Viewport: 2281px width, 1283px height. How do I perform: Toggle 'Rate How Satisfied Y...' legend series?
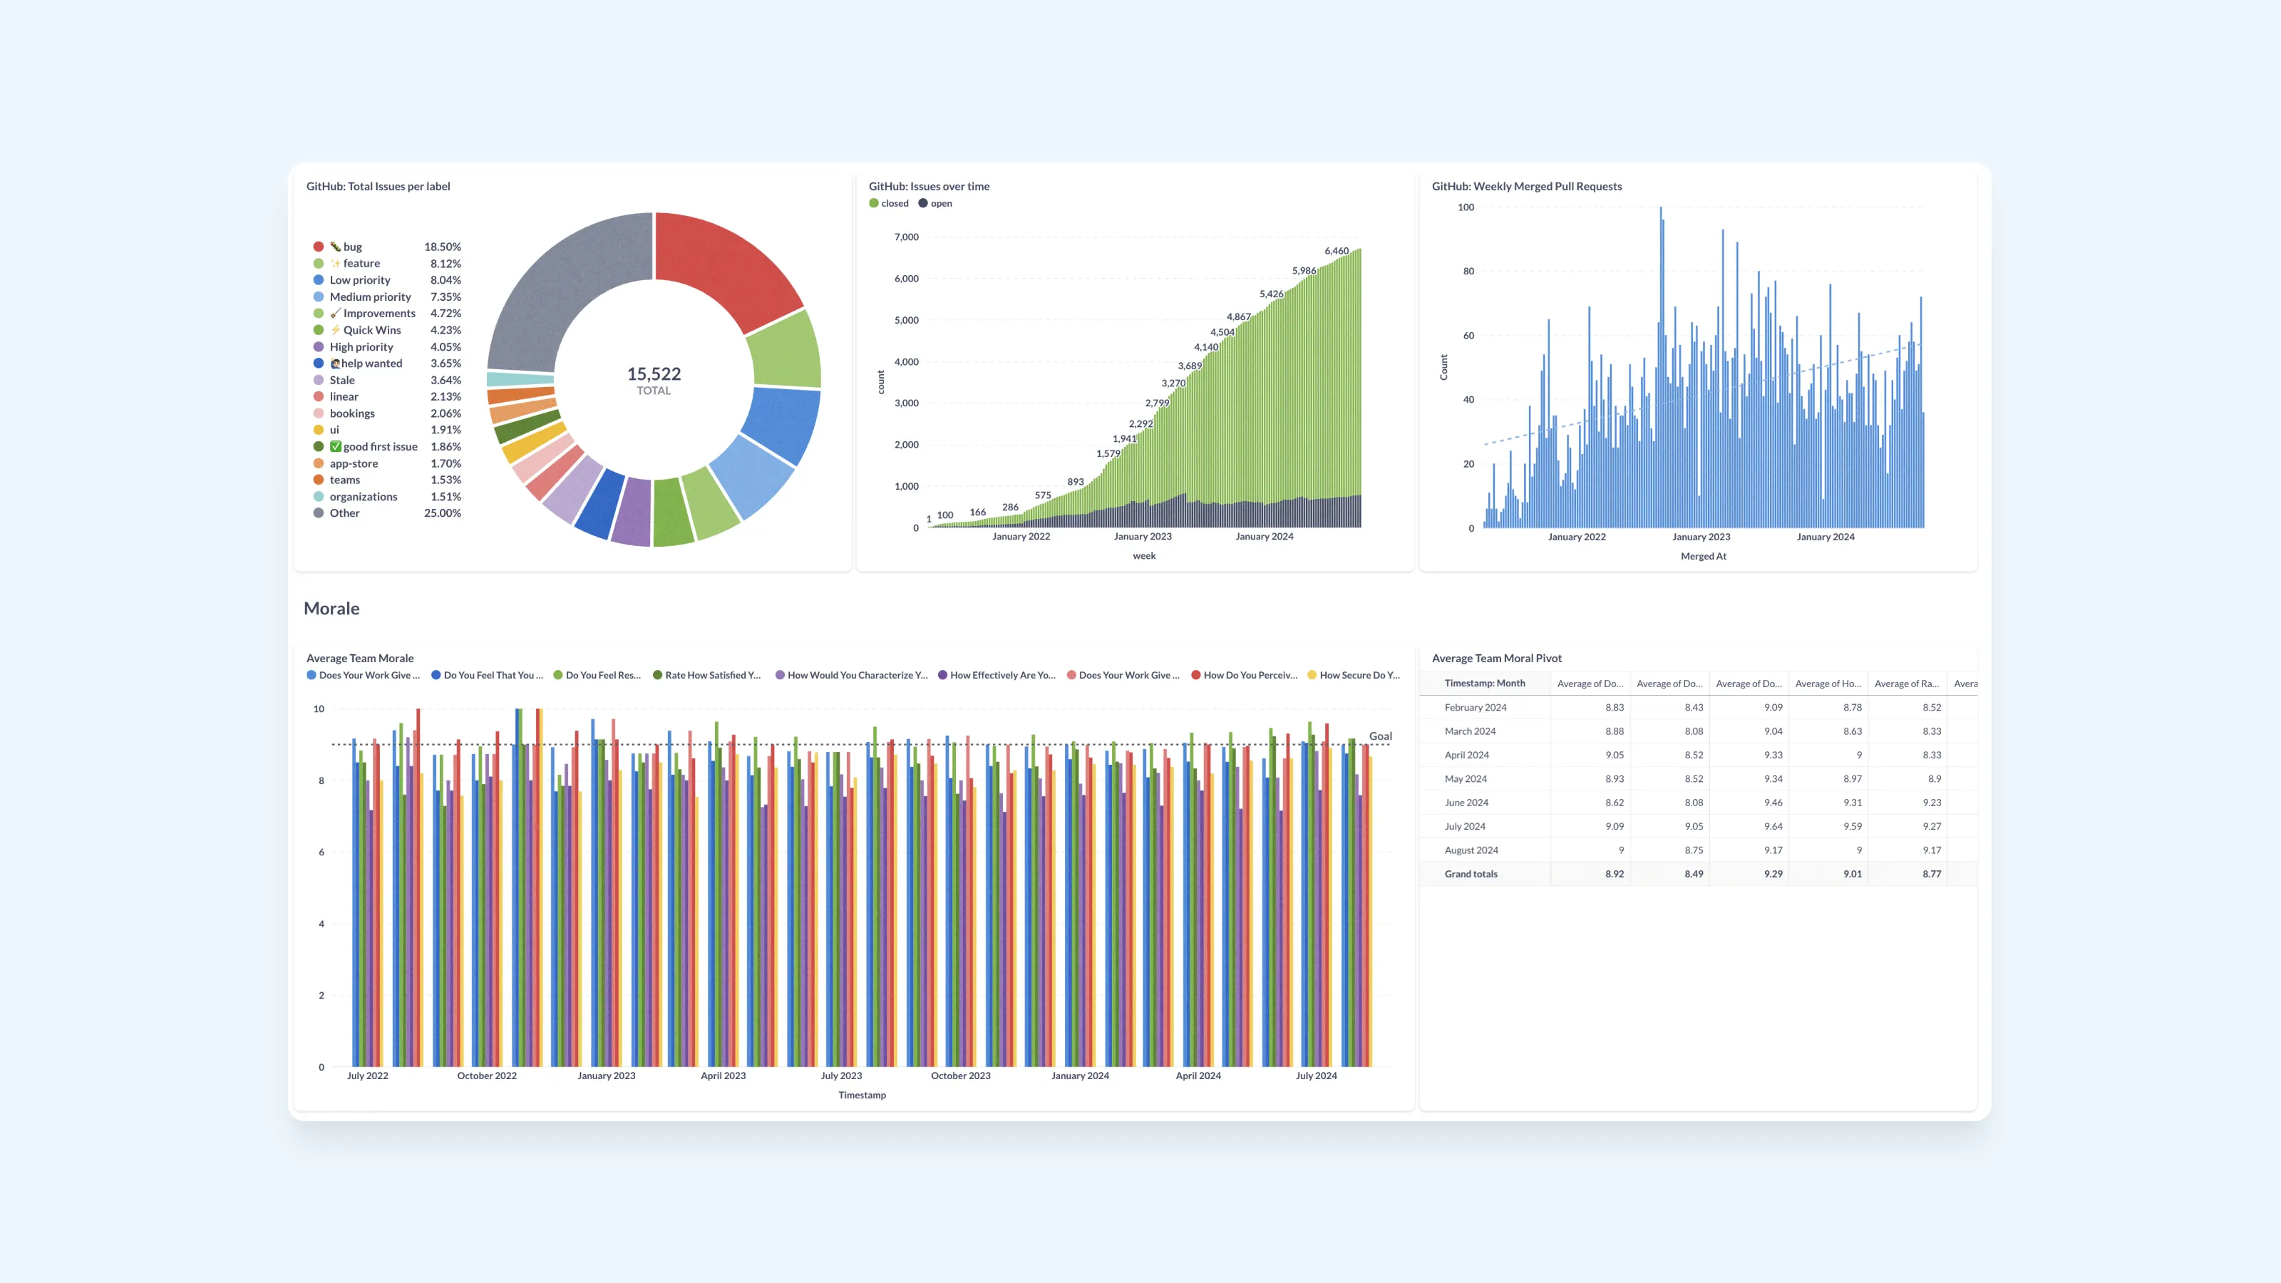706,675
